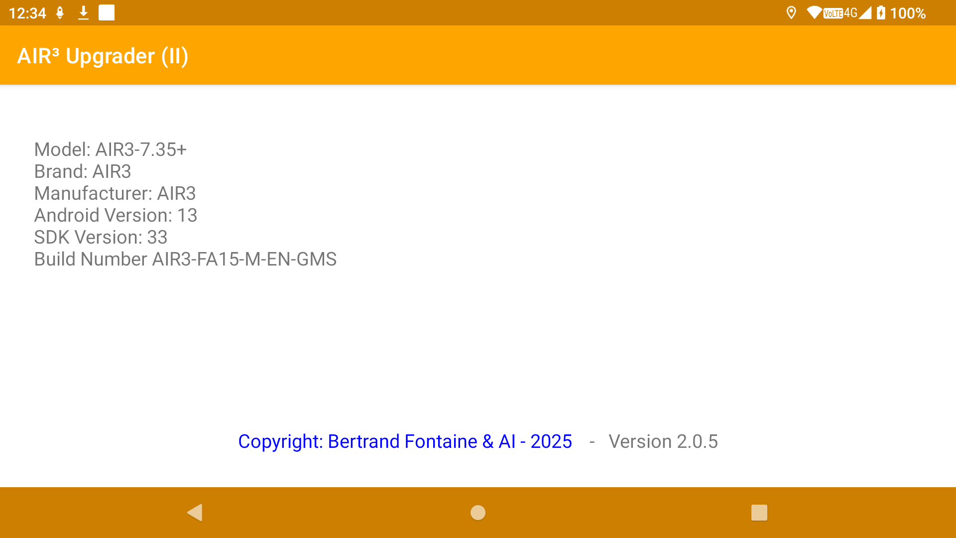Tap the location pin status icon
Image resolution: width=956 pixels, height=538 pixels.
point(791,13)
